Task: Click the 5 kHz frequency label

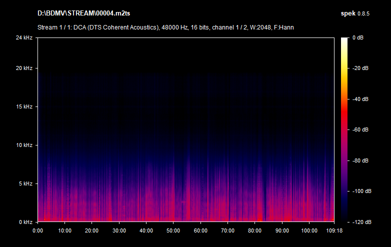Action: (25, 183)
